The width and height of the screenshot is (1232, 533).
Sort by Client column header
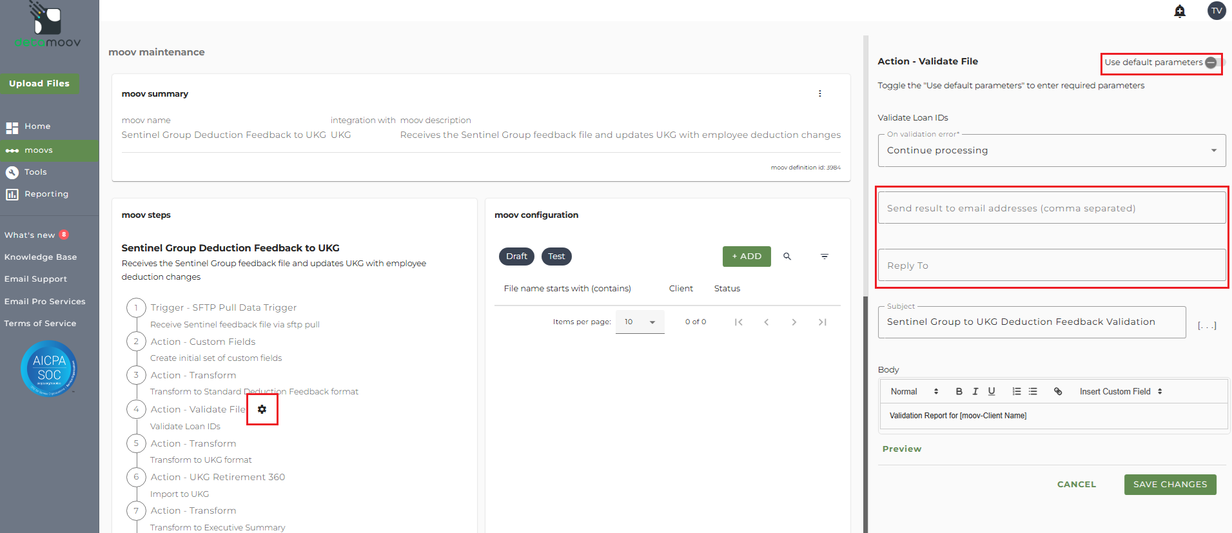(681, 289)
